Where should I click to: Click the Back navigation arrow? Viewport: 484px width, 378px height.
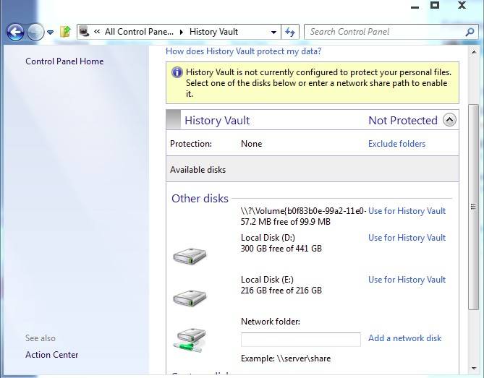coord(15,32)
